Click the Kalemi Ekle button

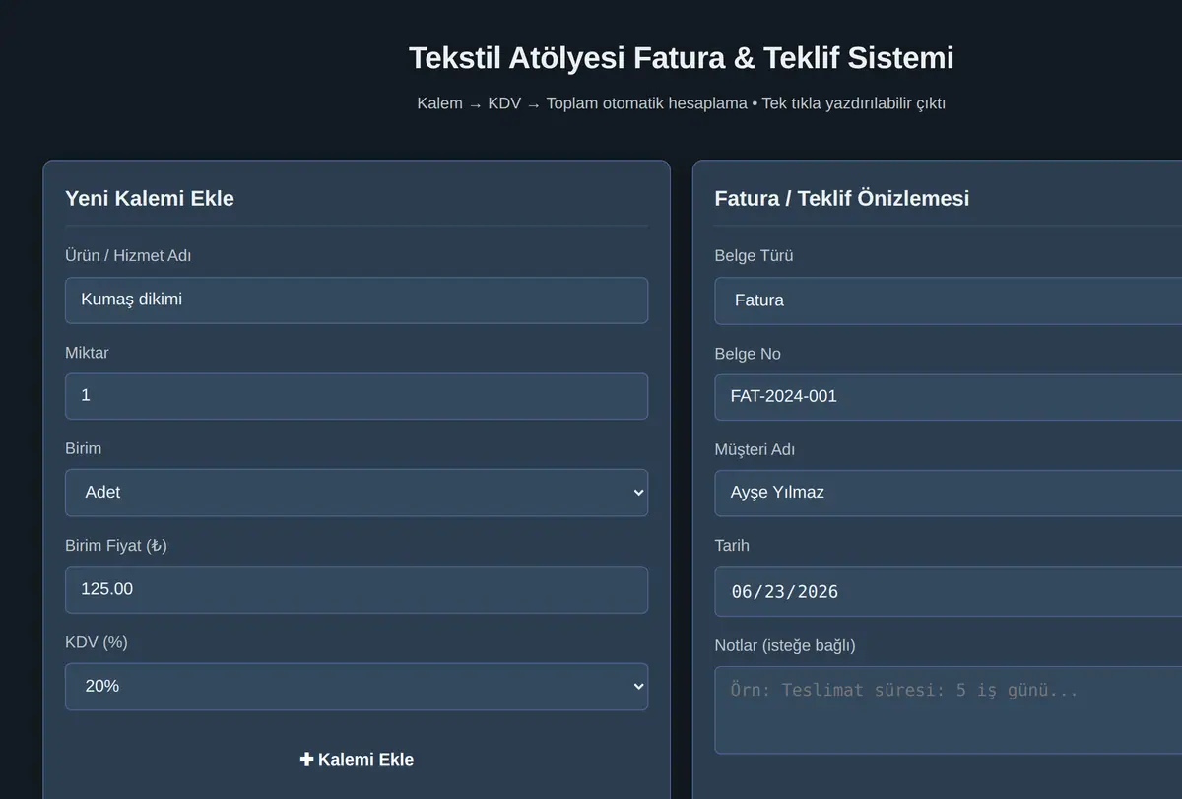(x=357, y=760)
